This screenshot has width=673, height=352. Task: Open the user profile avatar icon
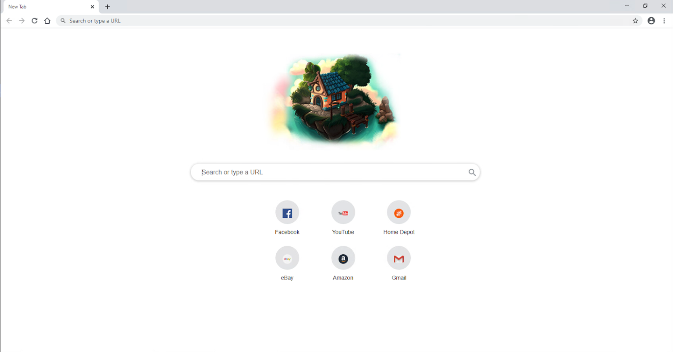pyautogui.click(x=651, y=21)
